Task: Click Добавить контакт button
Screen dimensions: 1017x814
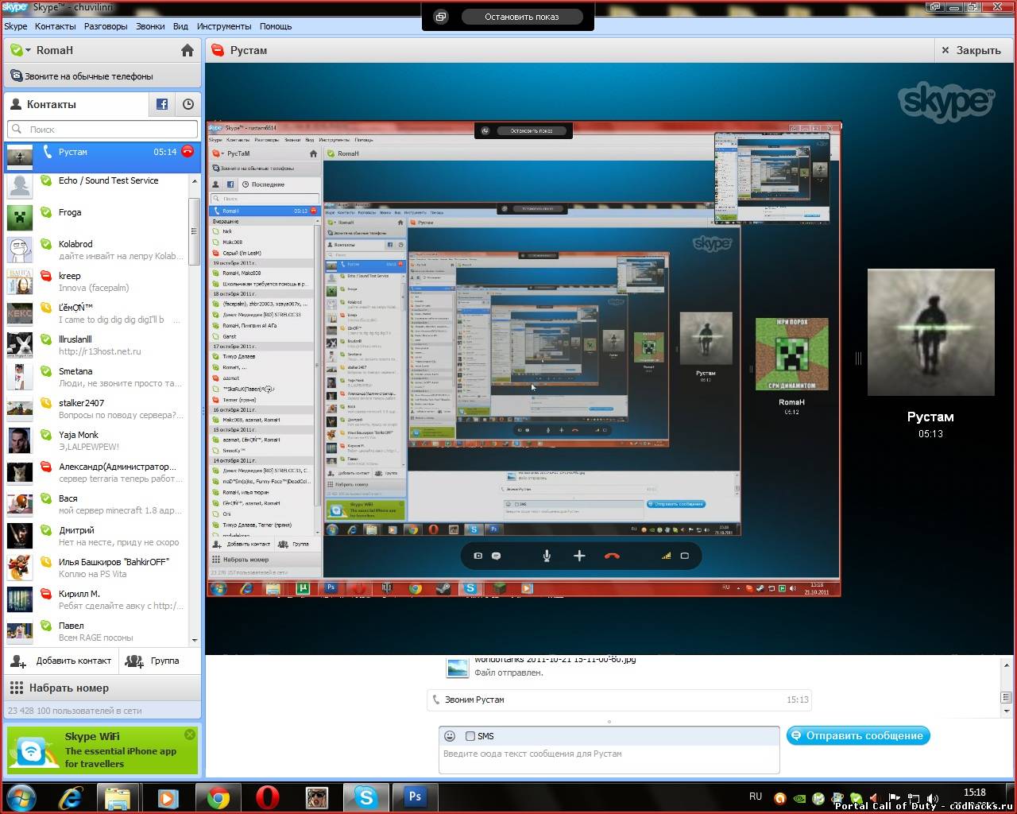Action: coord(62,661)
